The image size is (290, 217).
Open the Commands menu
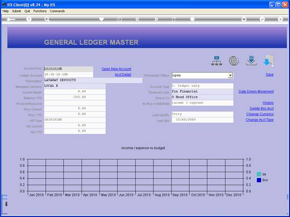(x=57, y=11)
